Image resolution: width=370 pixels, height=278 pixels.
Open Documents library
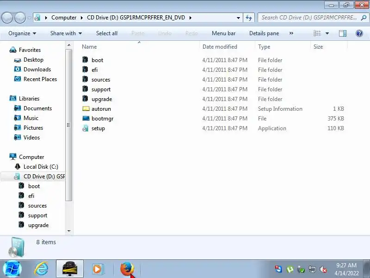37,108
